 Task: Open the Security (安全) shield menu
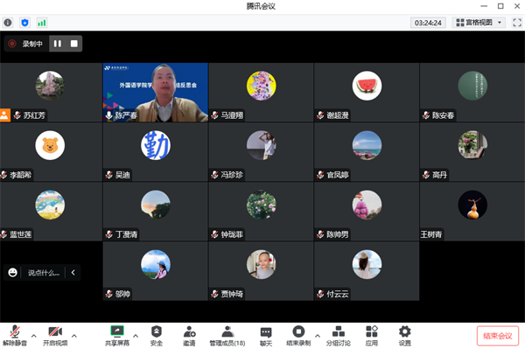click(x=157, y=336)
